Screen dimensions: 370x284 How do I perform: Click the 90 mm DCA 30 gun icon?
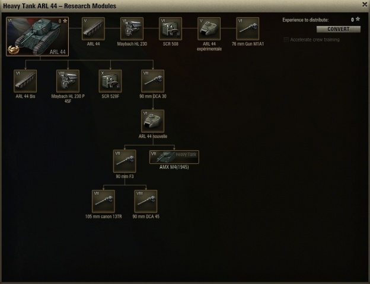point(152,81)
